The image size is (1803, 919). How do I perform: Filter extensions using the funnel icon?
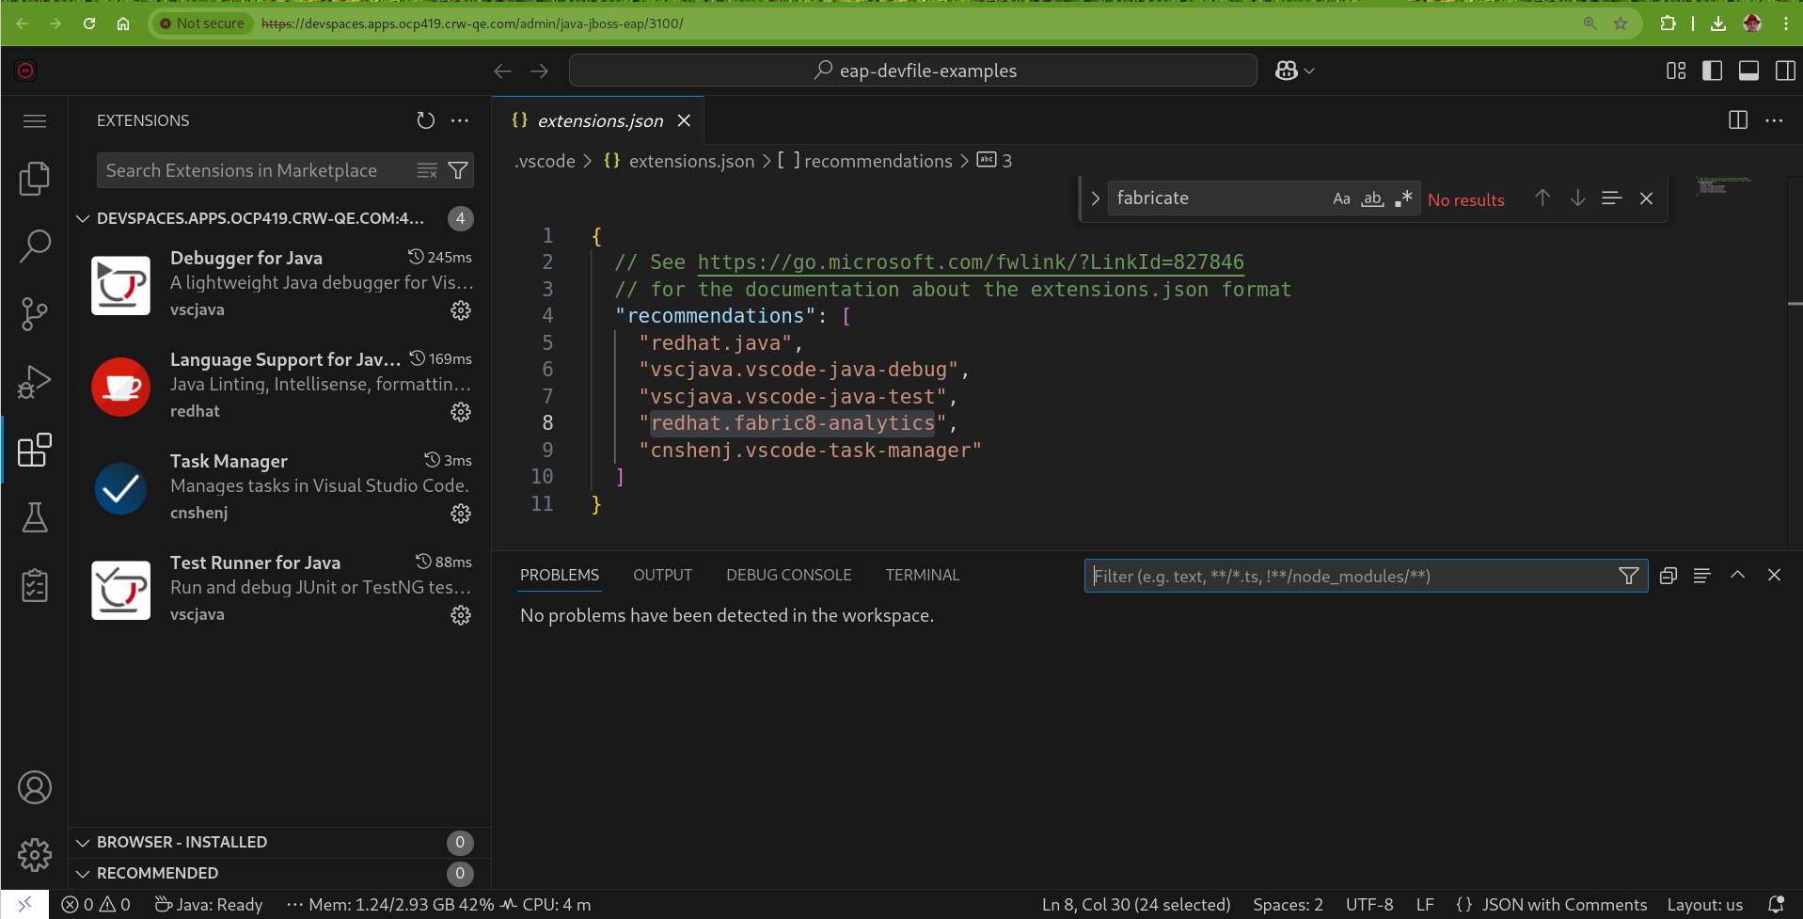tap(458, 170)
